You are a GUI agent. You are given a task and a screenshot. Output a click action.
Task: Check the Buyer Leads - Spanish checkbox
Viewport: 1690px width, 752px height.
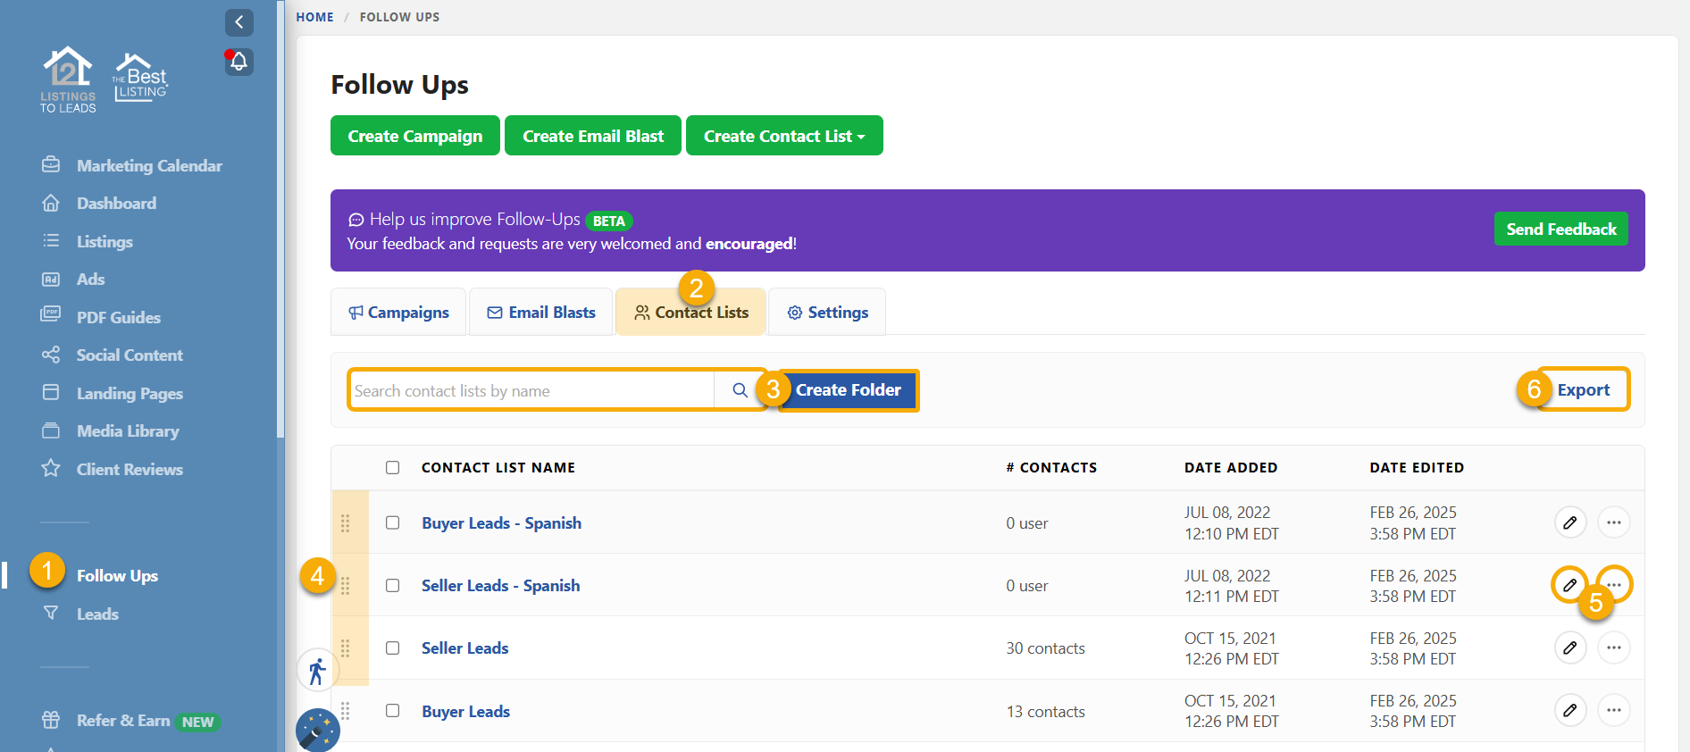coord(392,523)
